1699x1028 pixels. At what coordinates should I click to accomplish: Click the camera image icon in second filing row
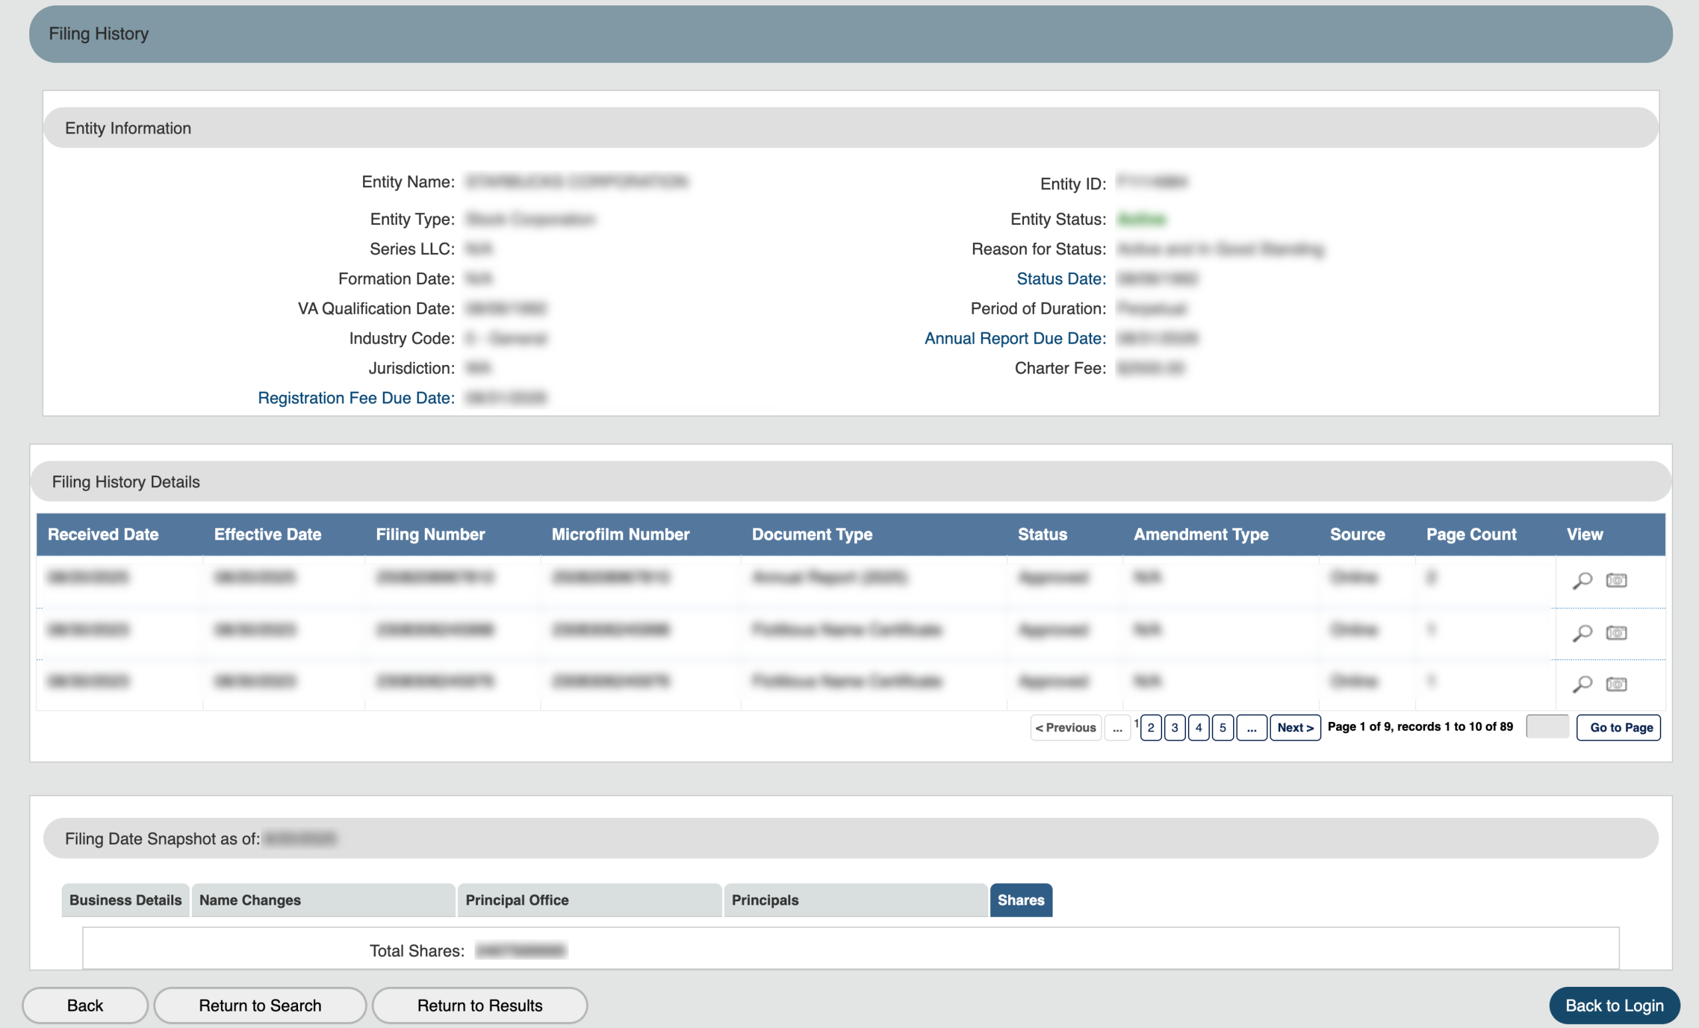pyautogui.click(x=1616, y=633)
